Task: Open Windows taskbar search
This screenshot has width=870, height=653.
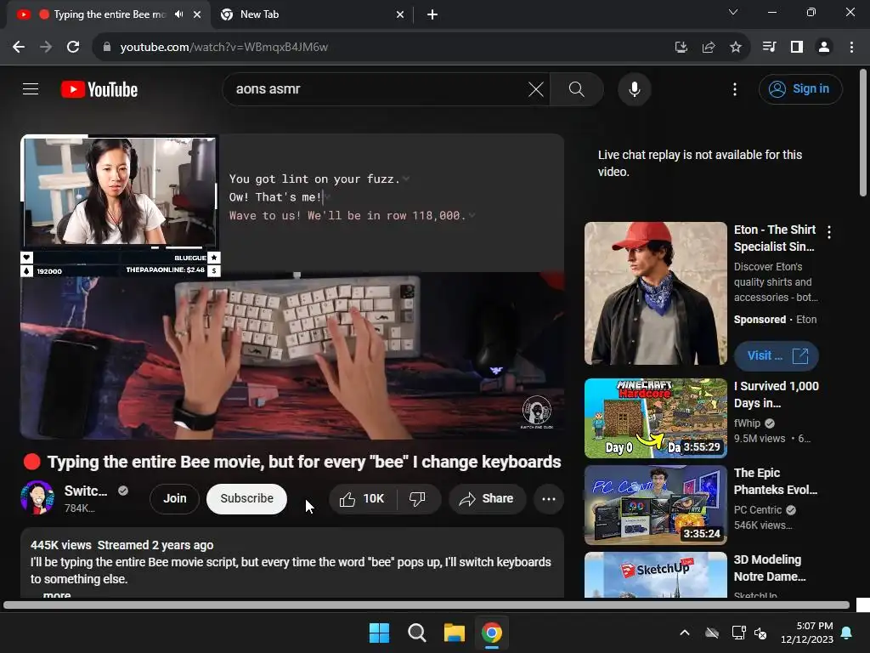Action: coord(416,633)
